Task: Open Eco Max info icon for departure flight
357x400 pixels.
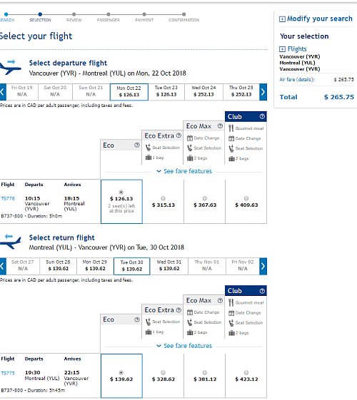Action: pos(220,125)
